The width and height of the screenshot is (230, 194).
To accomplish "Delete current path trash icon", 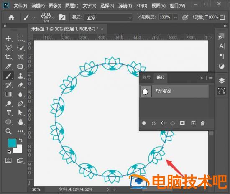I will point(202,123).
